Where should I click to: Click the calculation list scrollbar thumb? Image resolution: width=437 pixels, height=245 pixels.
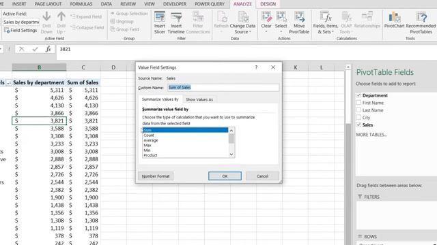tap(231, 138)
